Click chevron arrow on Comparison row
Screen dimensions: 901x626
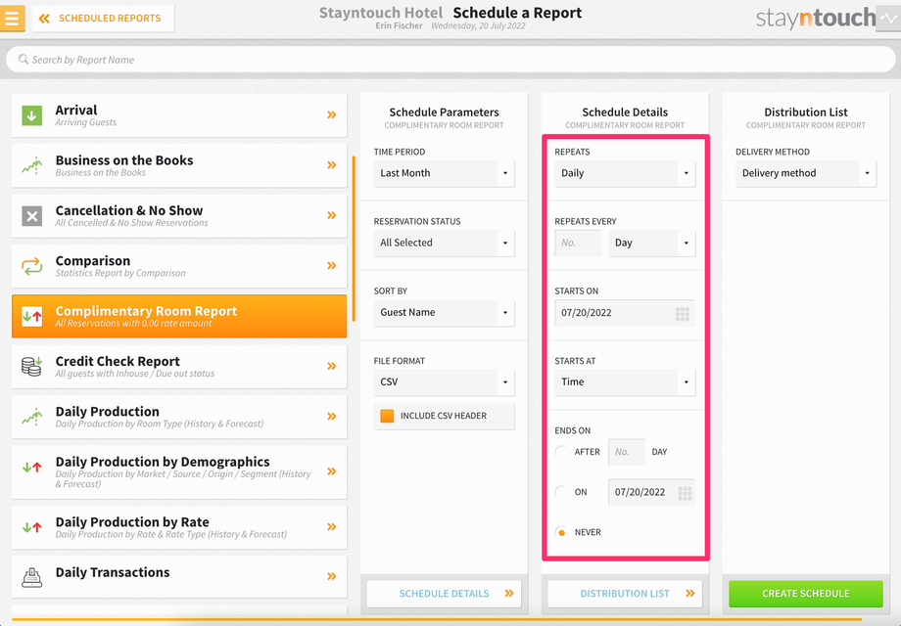pos(332,266)
